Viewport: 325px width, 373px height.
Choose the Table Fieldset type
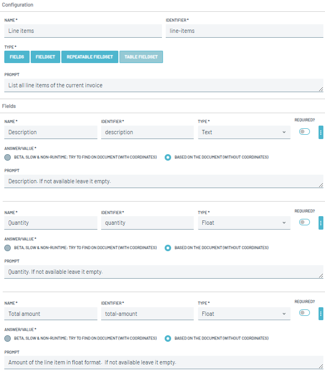[x=141, y=57]
